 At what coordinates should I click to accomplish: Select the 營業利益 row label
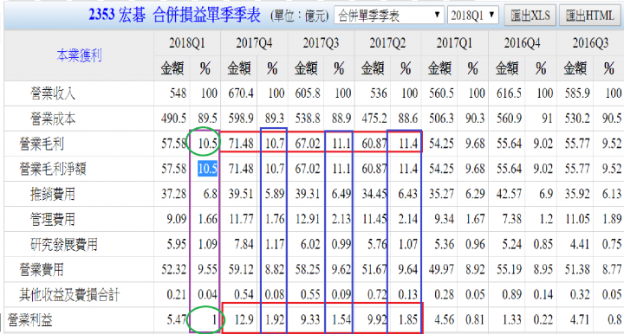(30, 320)
